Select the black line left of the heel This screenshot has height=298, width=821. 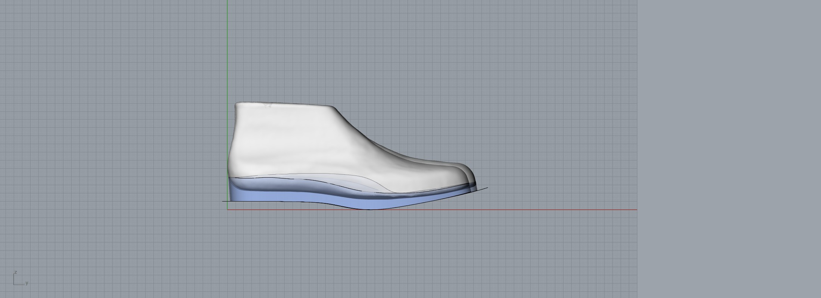coord(225,202)
